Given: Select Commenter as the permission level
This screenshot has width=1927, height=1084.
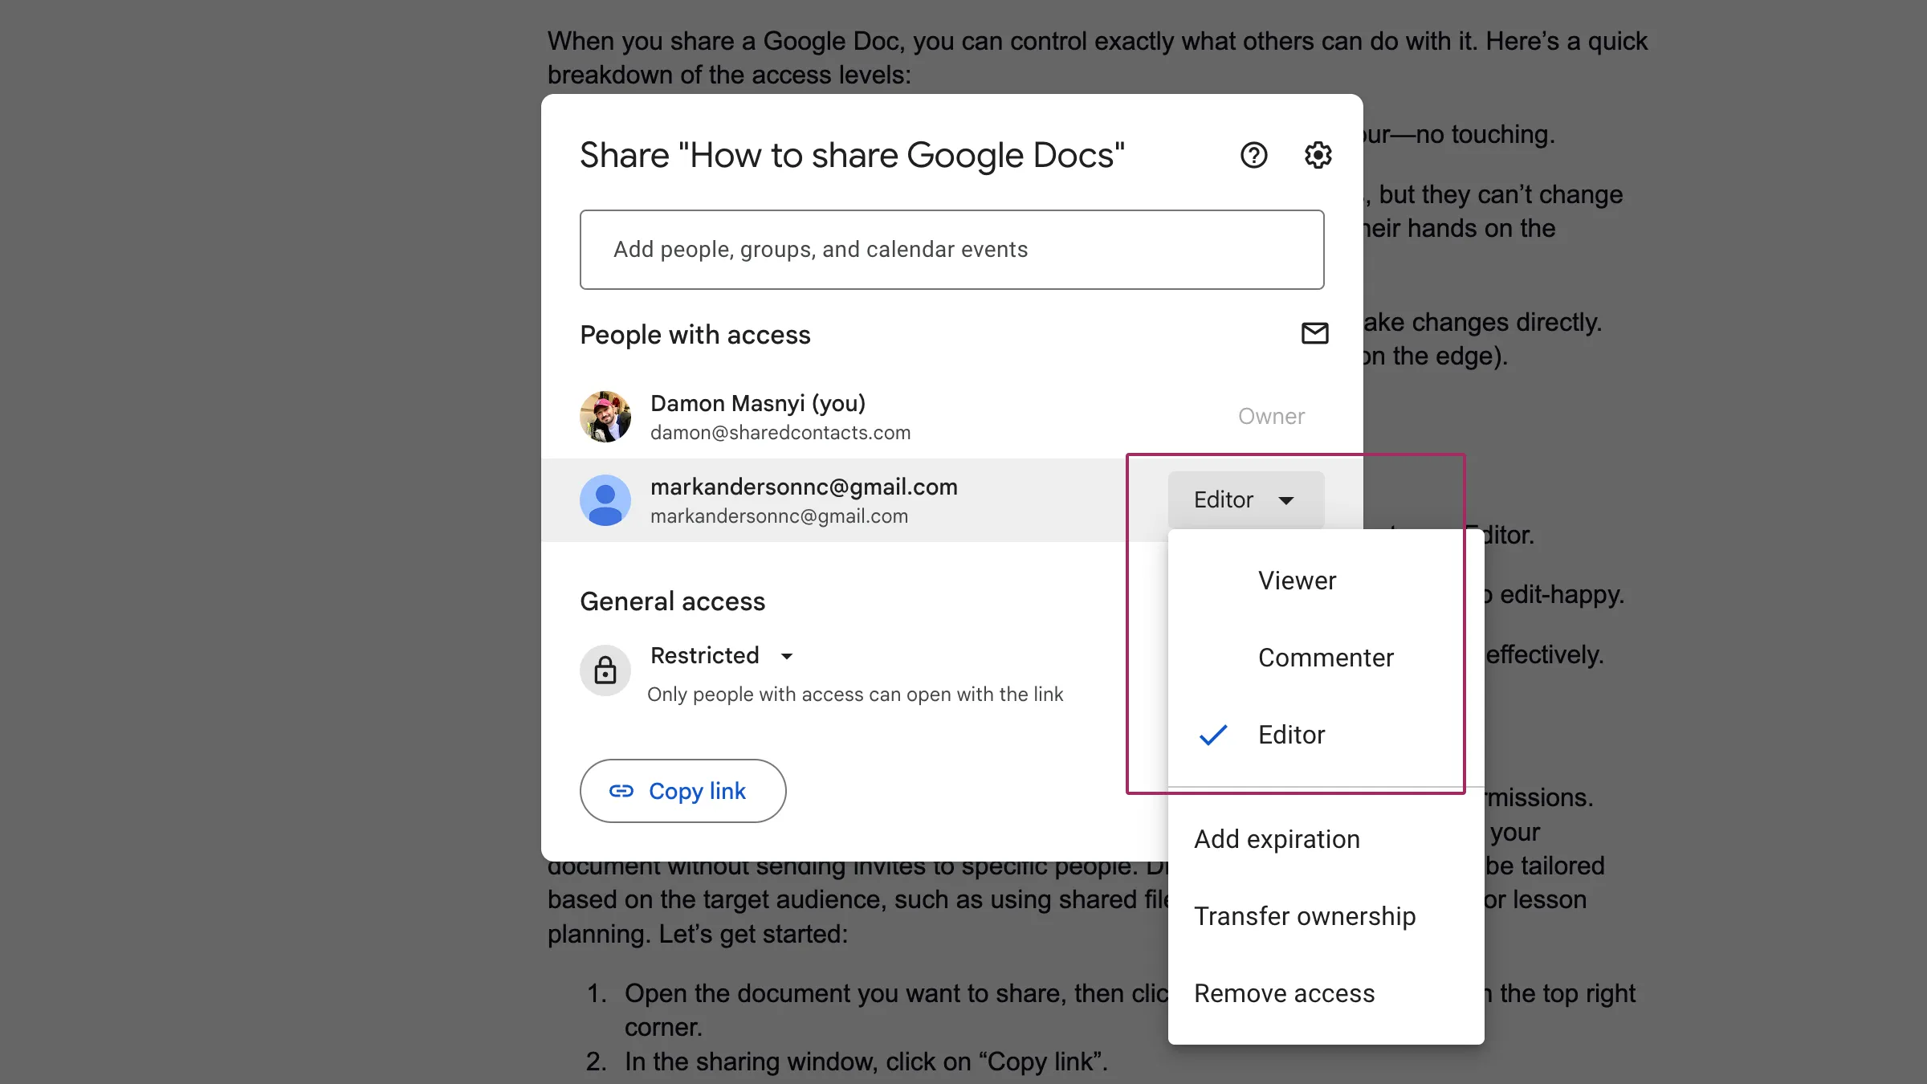Looking at the screenshot, I should (1325, 657).
